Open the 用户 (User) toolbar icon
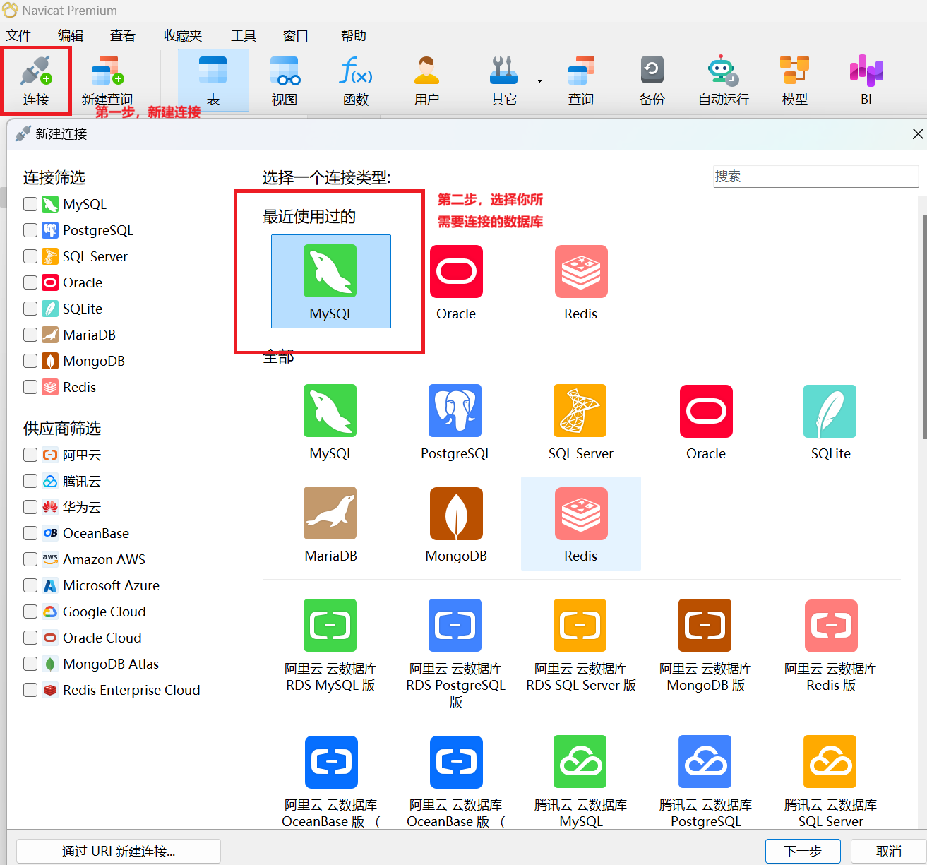 pos(426,80)
